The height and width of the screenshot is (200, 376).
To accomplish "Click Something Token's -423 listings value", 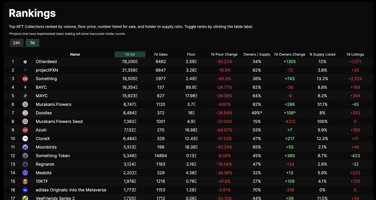I will tap(355, 156).
